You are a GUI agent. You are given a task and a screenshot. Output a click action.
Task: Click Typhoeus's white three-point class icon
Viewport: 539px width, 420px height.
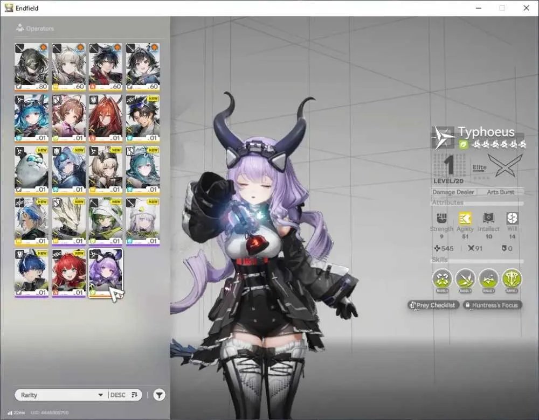pos(443,137)
